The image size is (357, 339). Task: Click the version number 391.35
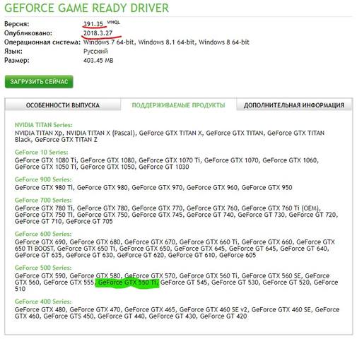93,24
